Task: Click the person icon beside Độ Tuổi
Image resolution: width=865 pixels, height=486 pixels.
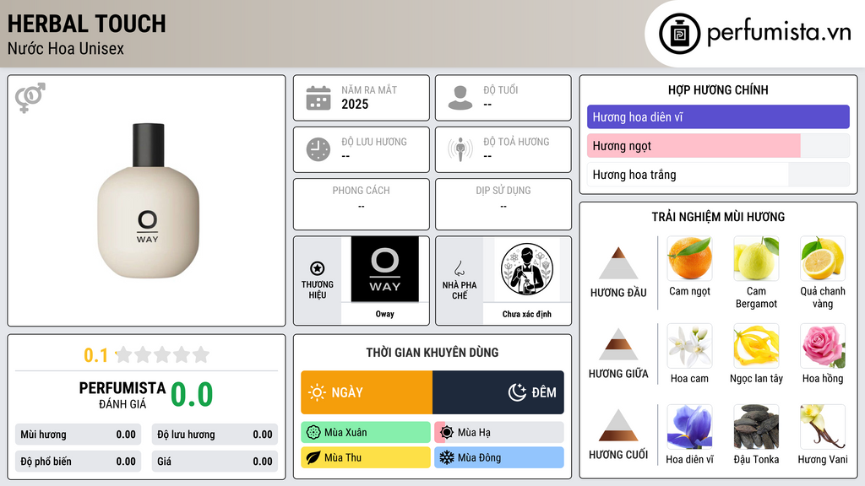Action: (x=460, y=98)
